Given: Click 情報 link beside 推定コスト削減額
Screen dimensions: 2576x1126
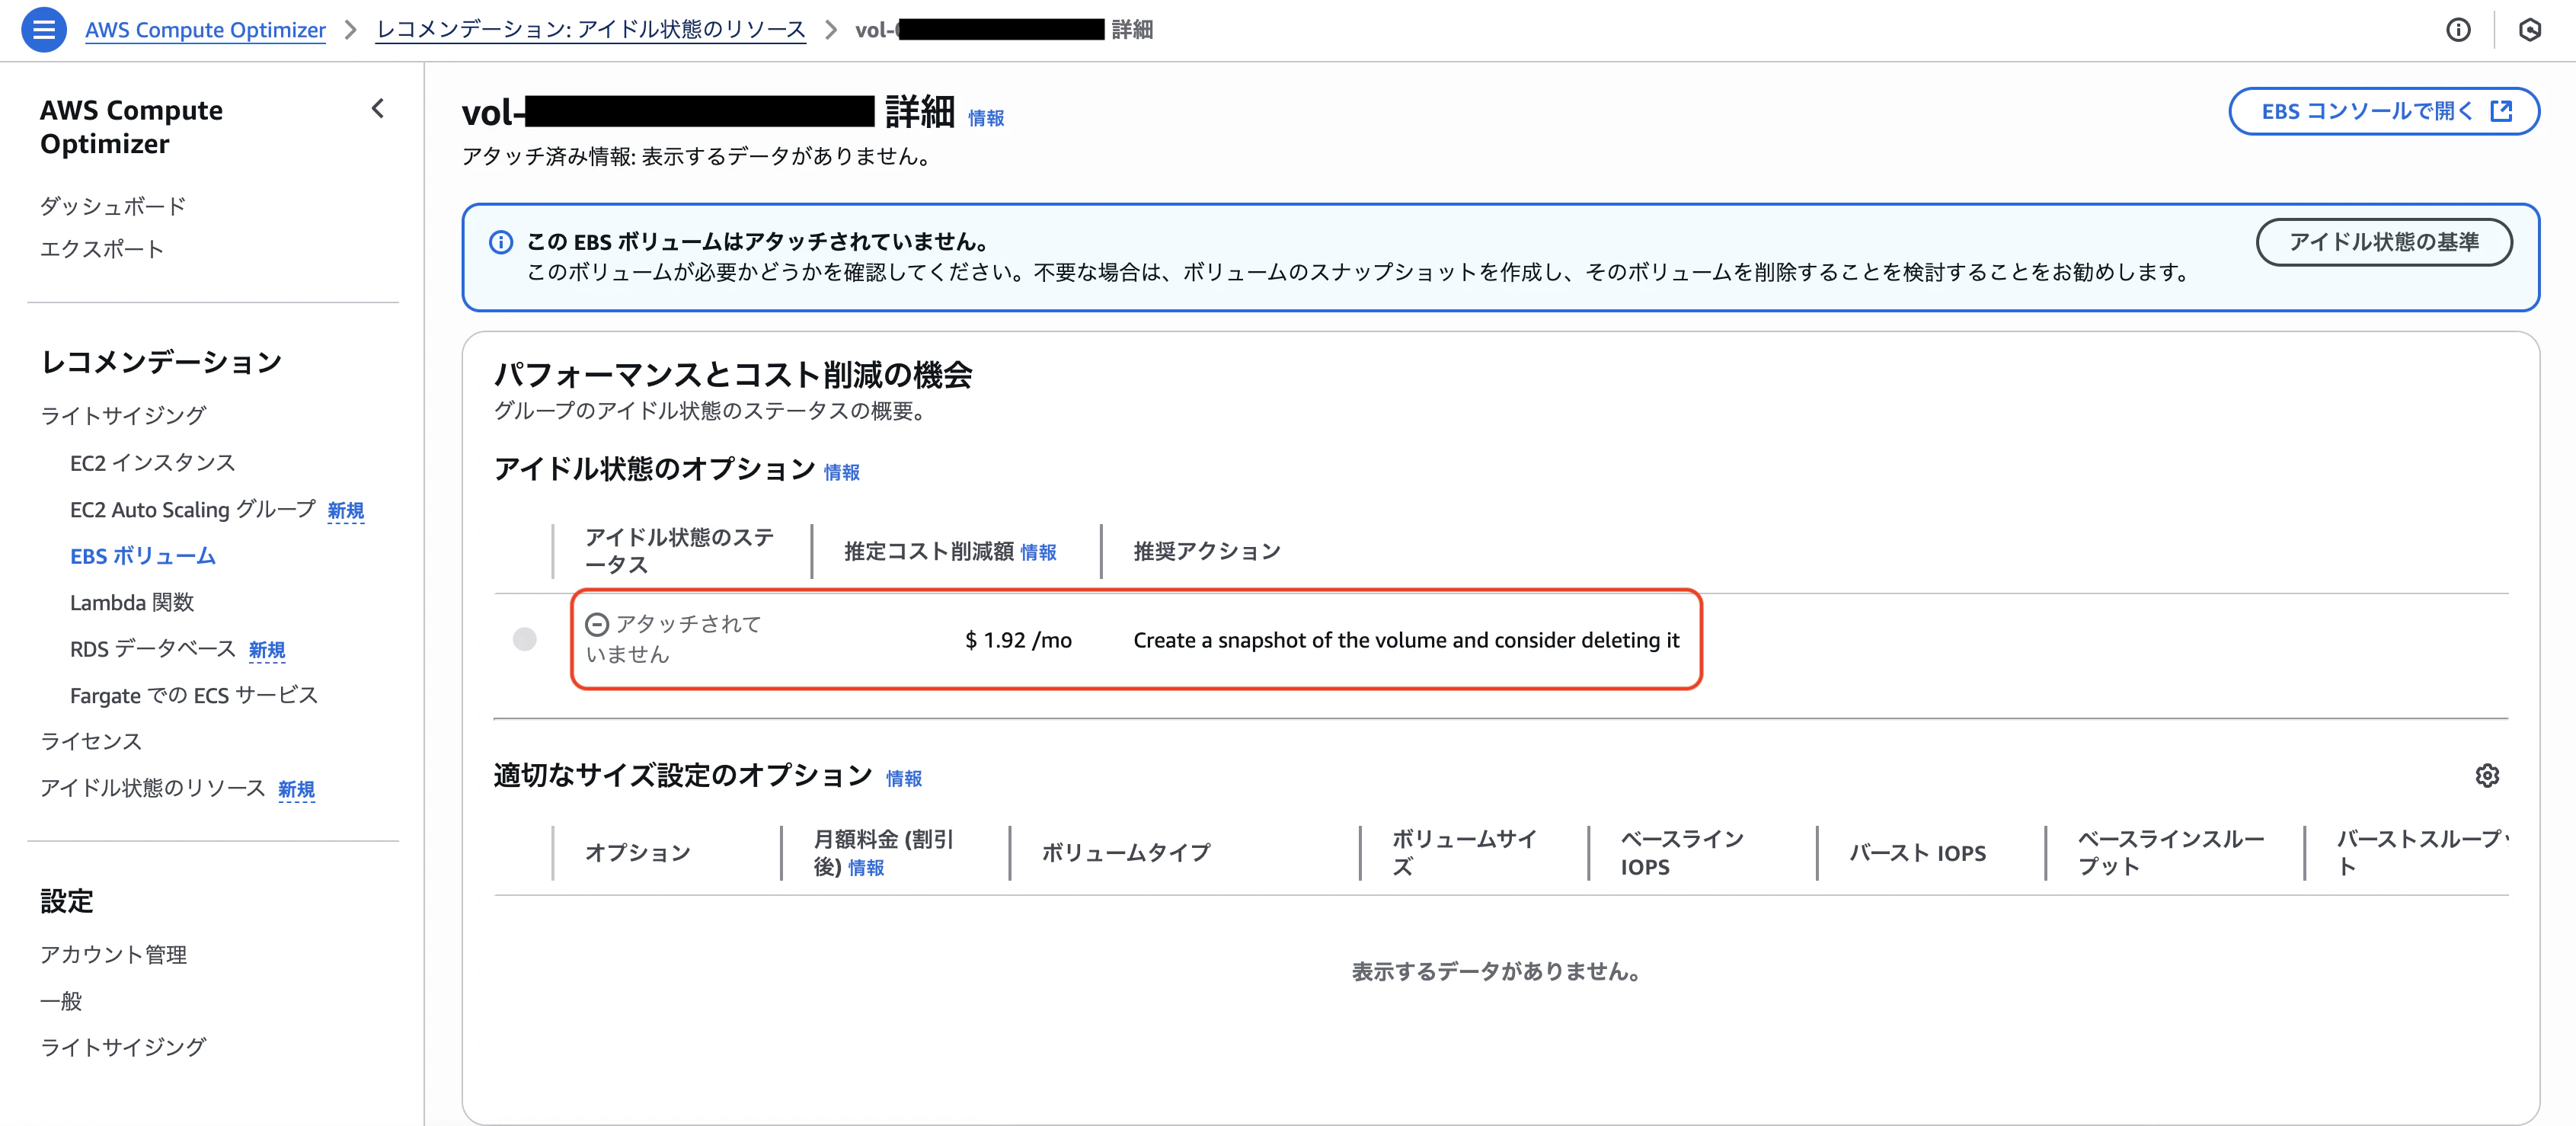Looking at the screenshot, I should point(1038,552).
